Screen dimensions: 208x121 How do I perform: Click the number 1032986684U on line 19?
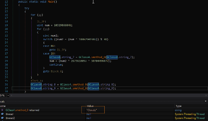(63, 25)
